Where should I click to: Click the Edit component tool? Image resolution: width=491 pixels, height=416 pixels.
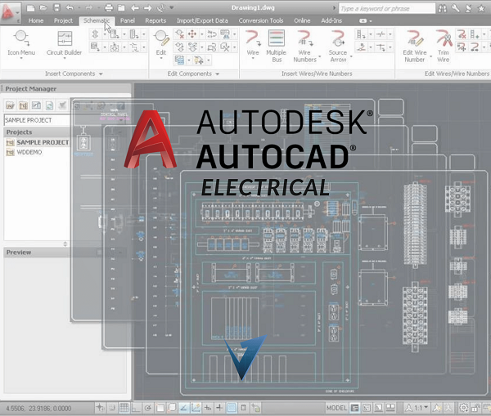161,42
